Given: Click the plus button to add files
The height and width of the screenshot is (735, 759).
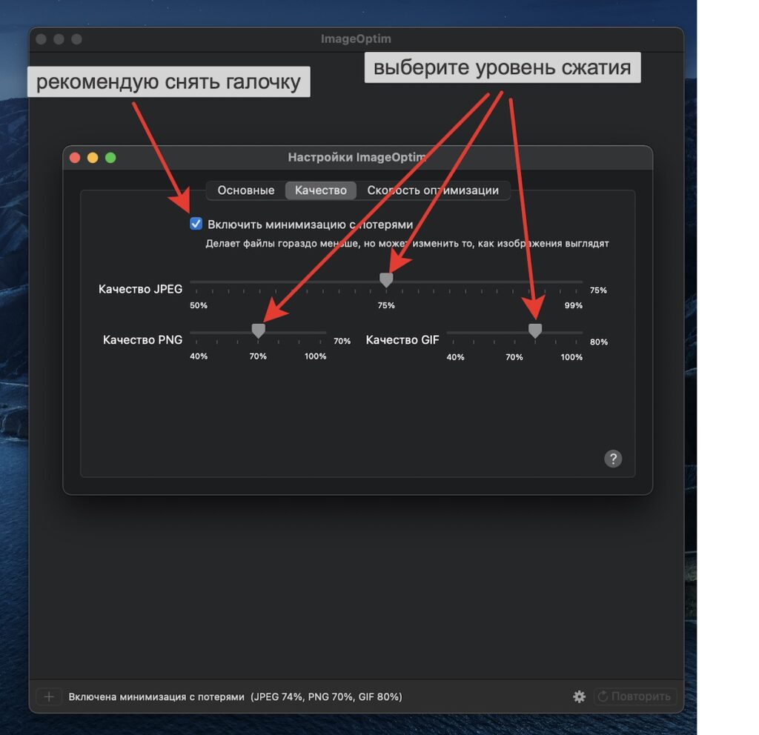Looking at the screenshot, I should pos(49,696).
